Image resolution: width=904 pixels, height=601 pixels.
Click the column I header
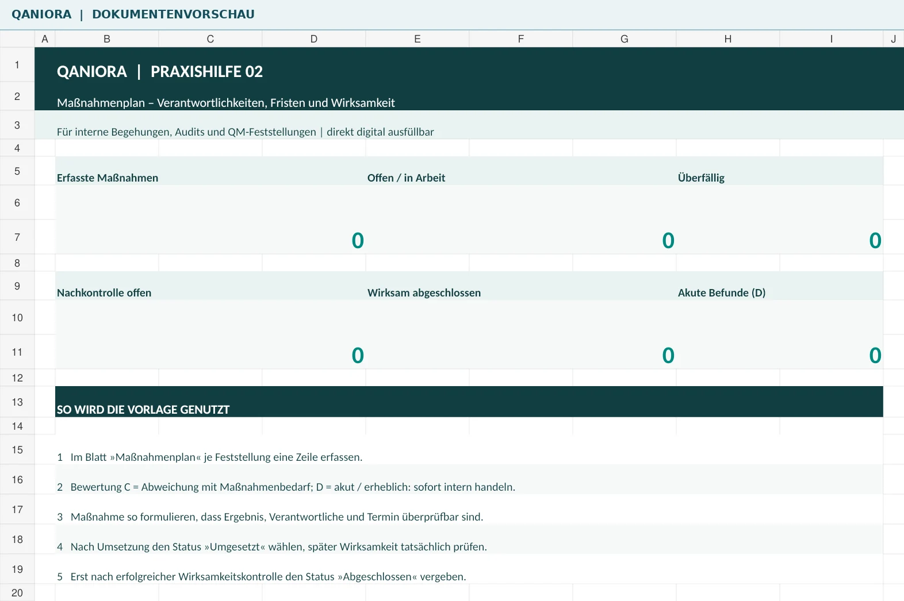point(832,39)
